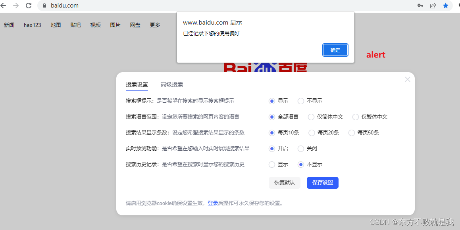The width and height of the screenshot is (460, 230).
Task: Click 恢复默认 to reset settings
Action: 284,182
